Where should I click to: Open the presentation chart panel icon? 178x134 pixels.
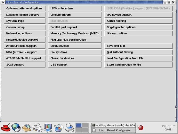[x=48, y=127]
